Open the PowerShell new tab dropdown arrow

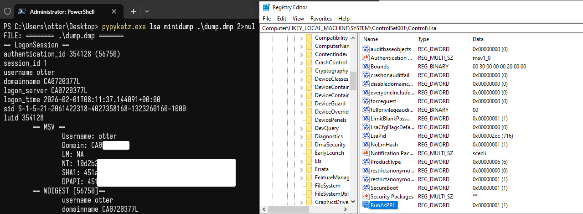pyautogui.click(x=147, y=11)
